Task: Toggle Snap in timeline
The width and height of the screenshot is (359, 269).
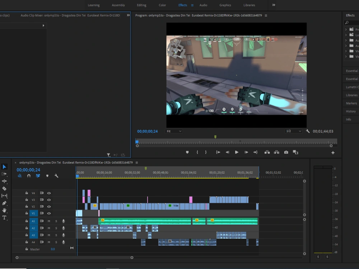Action: point(29,176)
